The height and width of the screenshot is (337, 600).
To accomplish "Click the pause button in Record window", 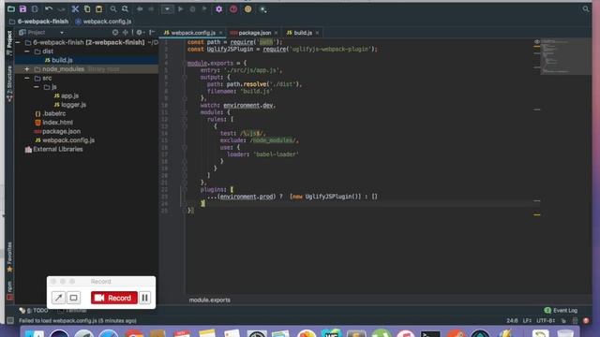I will click(144, 298).
